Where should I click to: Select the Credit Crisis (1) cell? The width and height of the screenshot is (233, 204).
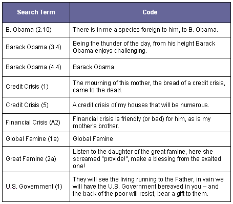pyautogui.click(x=36, y=87)
